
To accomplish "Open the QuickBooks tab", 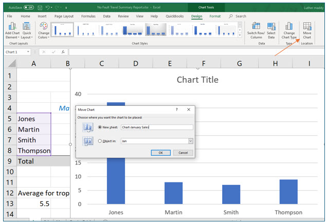I will click(175, 16).
